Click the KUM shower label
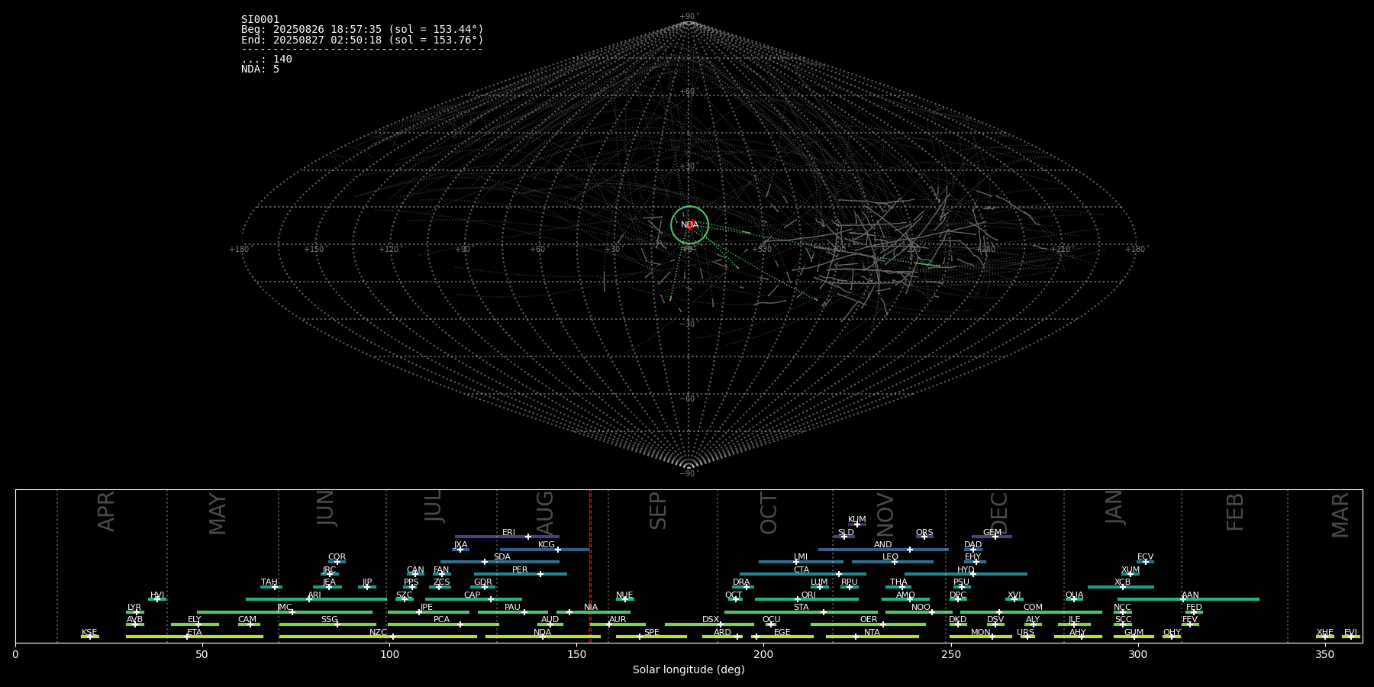This screenshot has width=1374, height=687. pos(857,520)
